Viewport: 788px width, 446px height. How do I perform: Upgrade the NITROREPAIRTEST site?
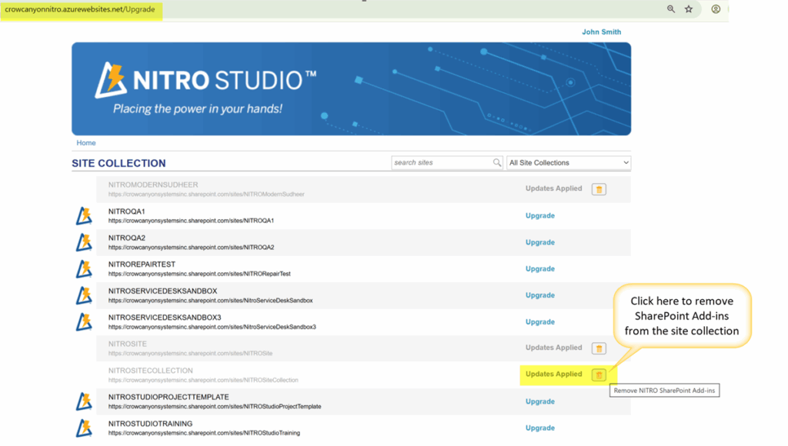(x=539, y=268)
